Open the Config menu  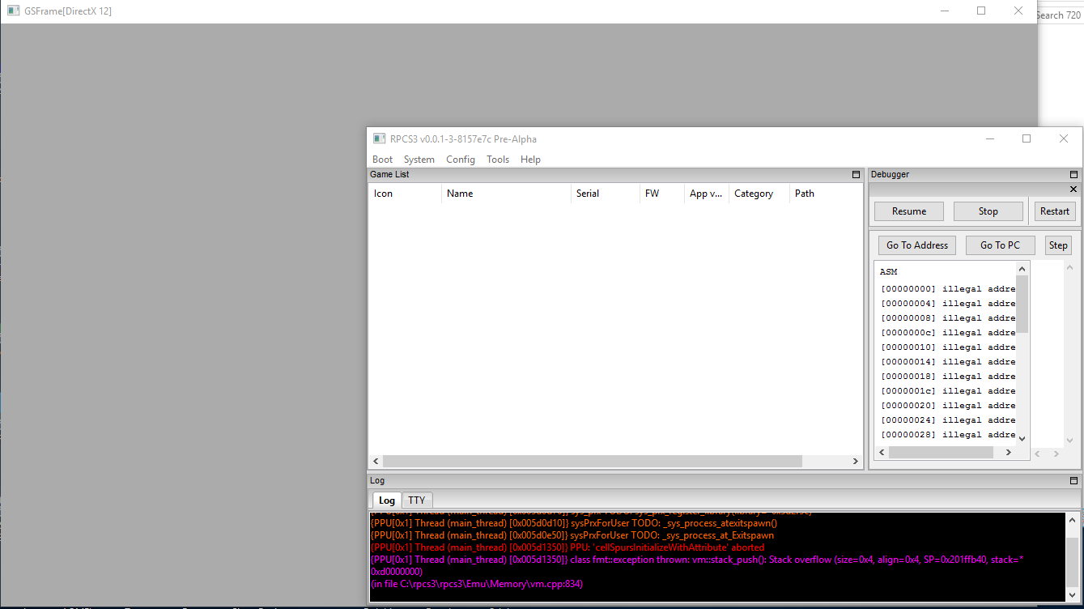[x=461, y=160]
